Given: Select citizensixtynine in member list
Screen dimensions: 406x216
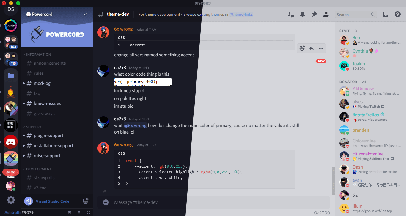Looking at the screenshot, I should point(370,156).
